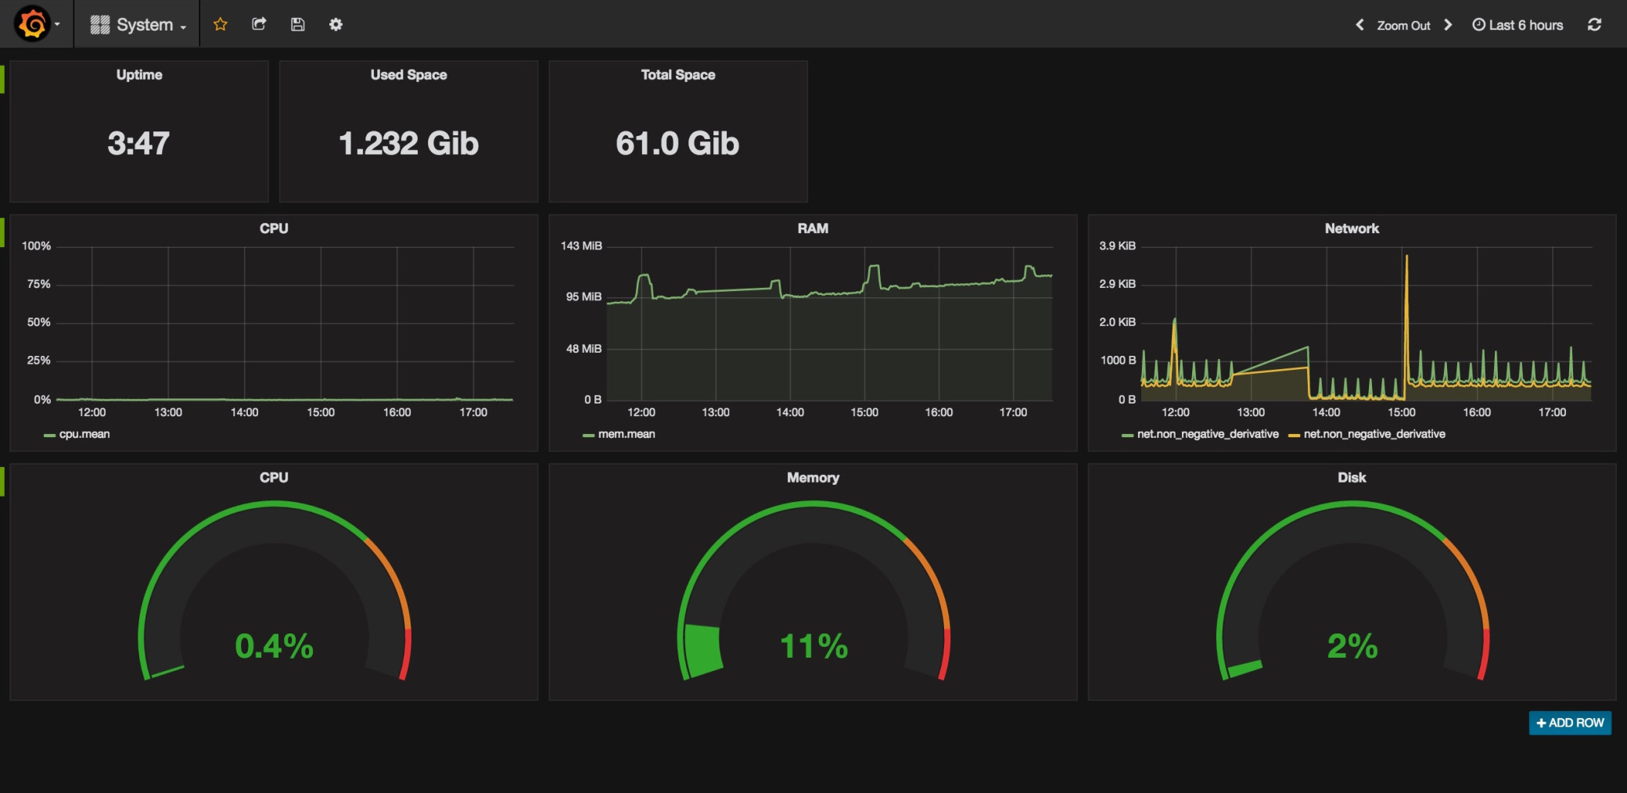Refresh the dashboard data
The height and width of the screenshot is (793, 1627).
(x=1594, y=24)
